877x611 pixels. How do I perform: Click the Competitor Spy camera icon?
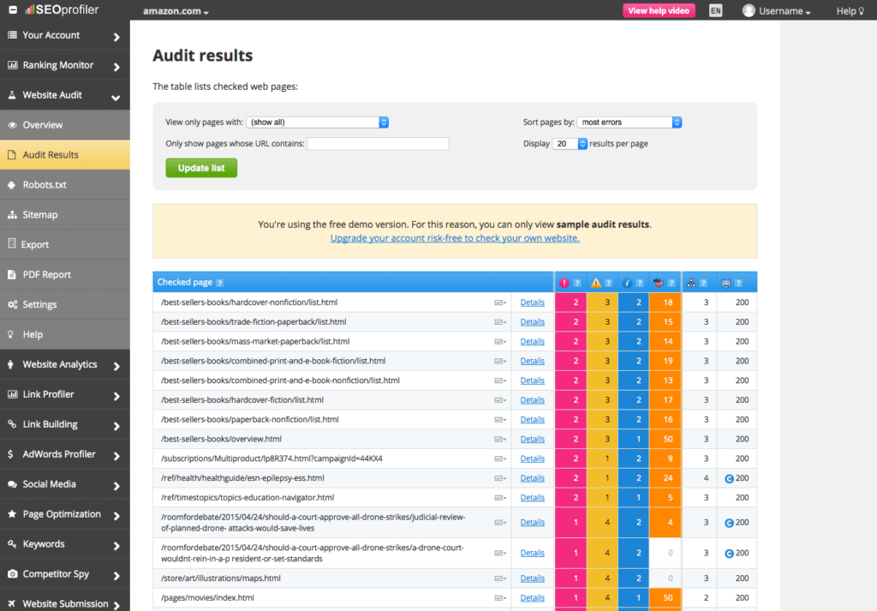coord(12,574)
